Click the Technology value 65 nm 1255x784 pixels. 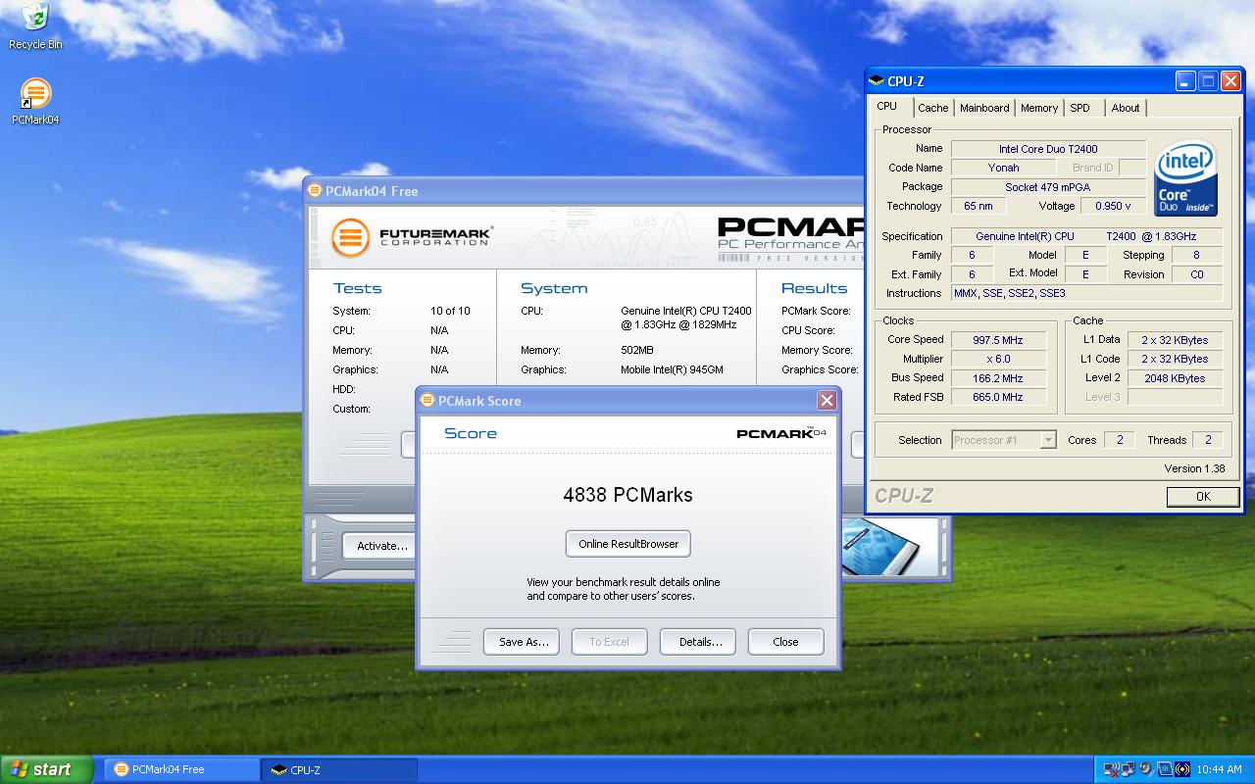978,206
